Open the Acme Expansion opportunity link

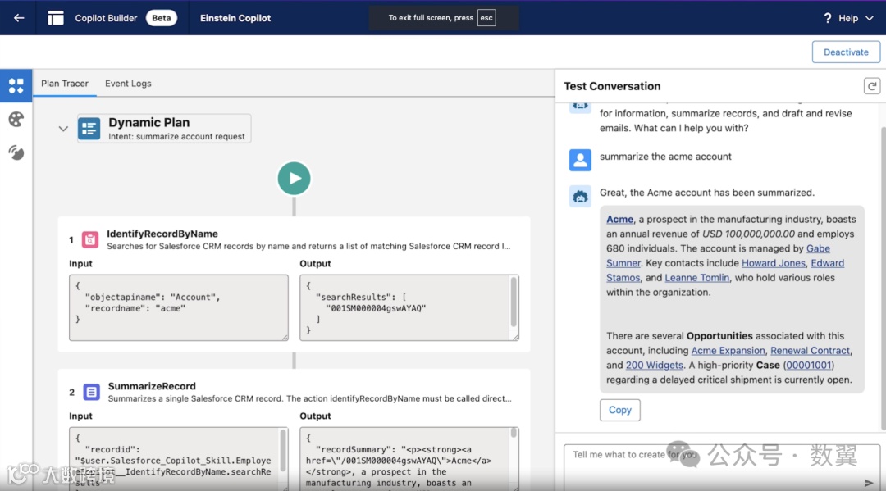tap(728, 351)
